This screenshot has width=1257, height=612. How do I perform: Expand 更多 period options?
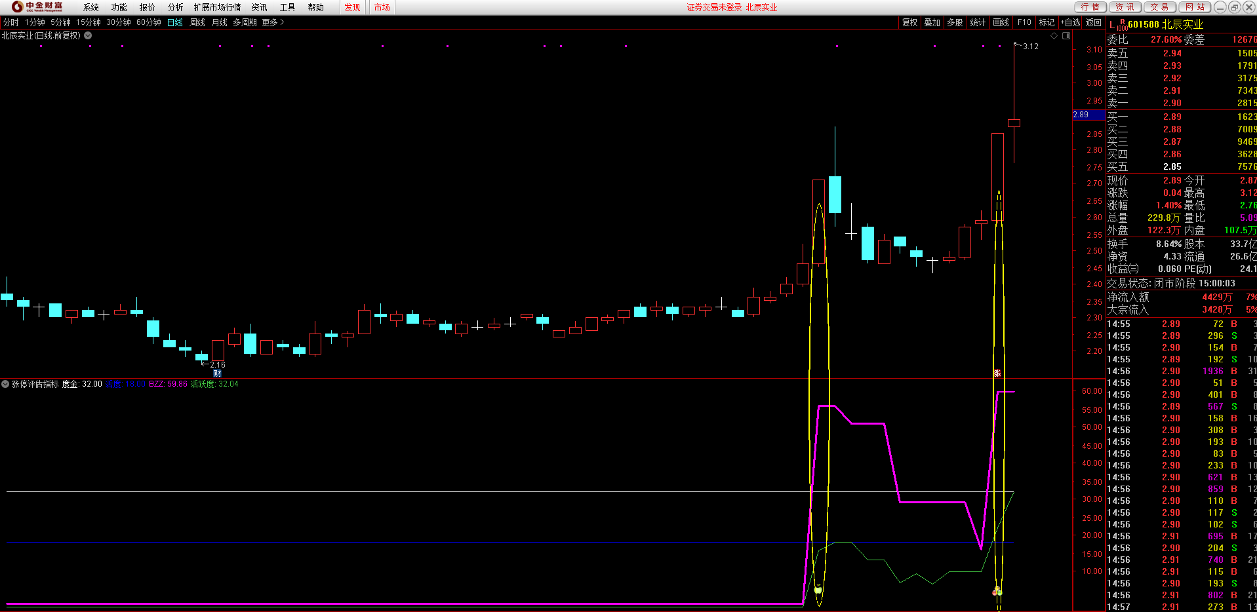273,22
